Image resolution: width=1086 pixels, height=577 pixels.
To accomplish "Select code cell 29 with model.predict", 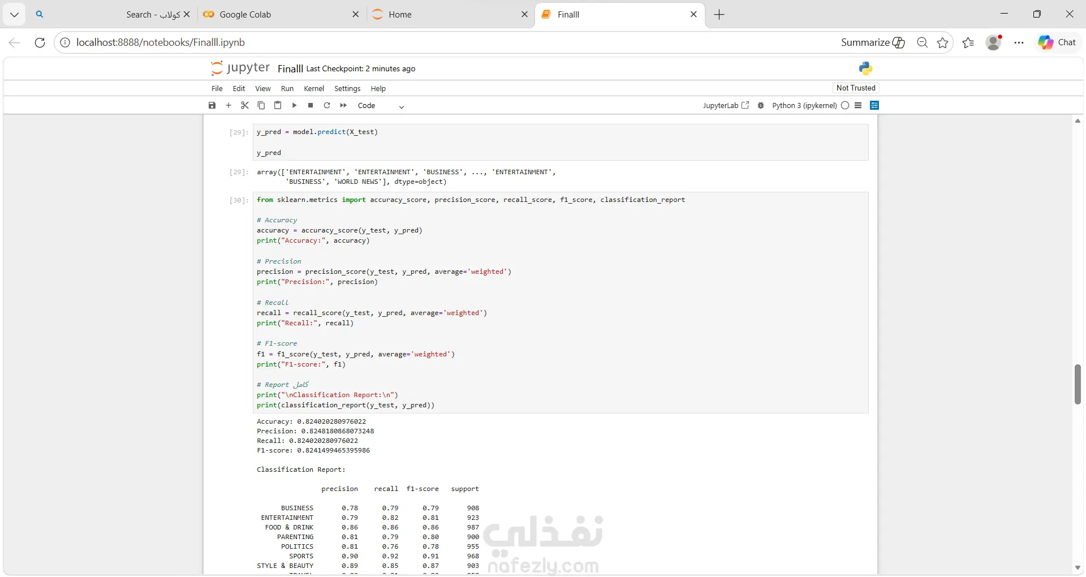I will click(x=561, y=142).
